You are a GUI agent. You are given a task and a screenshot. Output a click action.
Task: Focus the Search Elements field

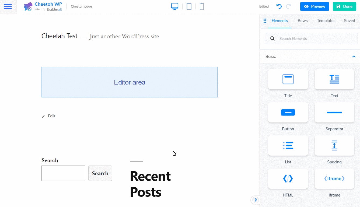pyautogui.click(x=311, y=38)
